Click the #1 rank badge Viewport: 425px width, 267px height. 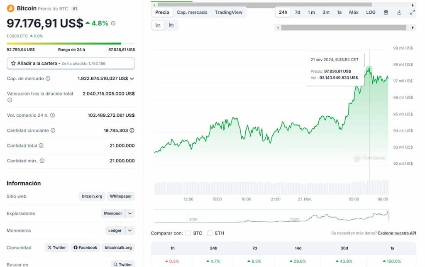[75, 9]
